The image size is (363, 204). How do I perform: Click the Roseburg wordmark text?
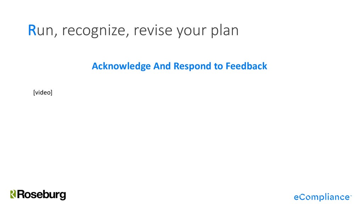point(41,194)
